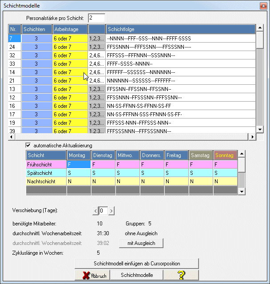
Task: Click the Frühschicht cell for Montag
Action: 79,165
